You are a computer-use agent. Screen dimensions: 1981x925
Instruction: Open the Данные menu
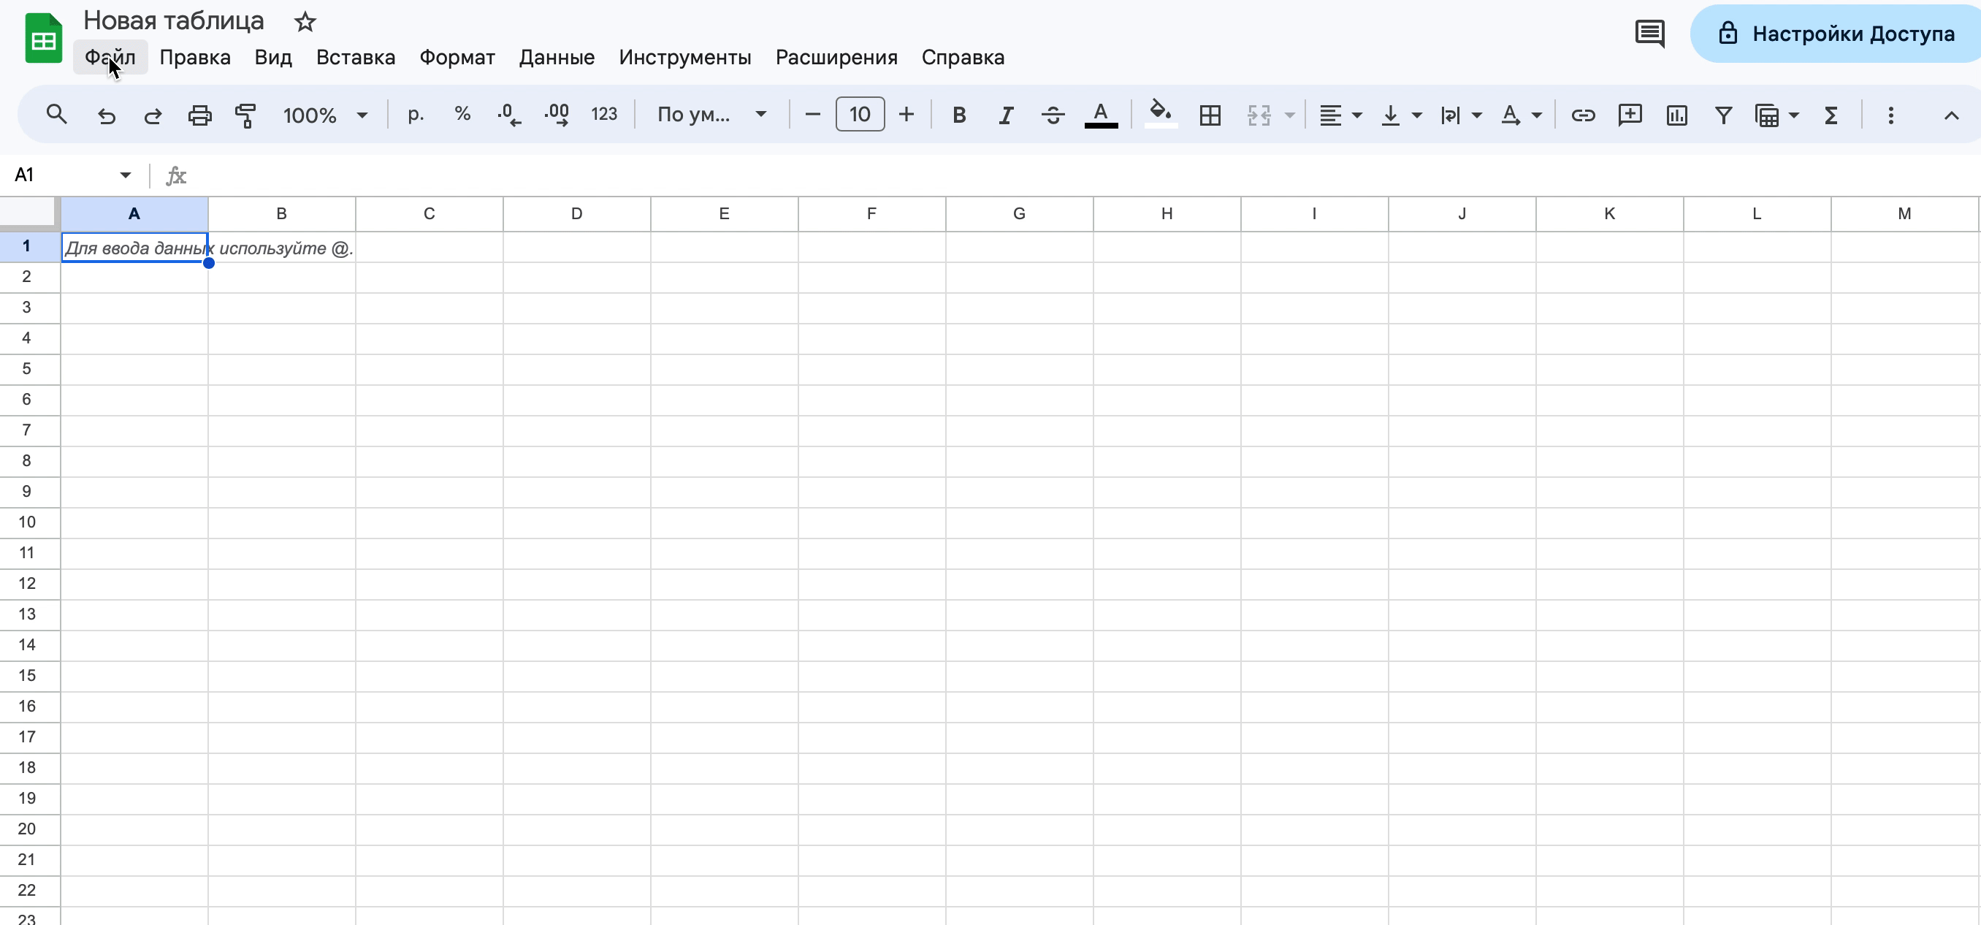coord(557,58)
